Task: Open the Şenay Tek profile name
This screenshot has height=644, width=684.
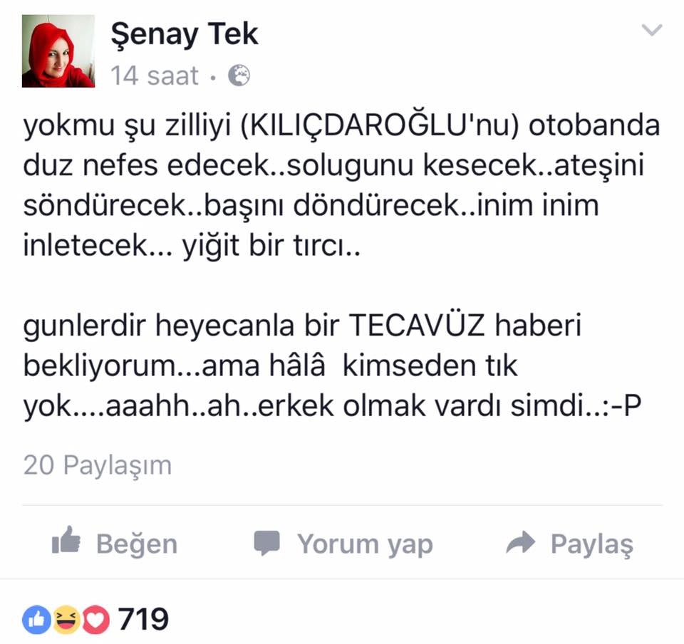Action: (x=184, y=34)
